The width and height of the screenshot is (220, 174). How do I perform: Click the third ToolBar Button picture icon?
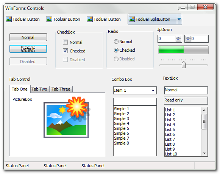[x=90, y=19]
